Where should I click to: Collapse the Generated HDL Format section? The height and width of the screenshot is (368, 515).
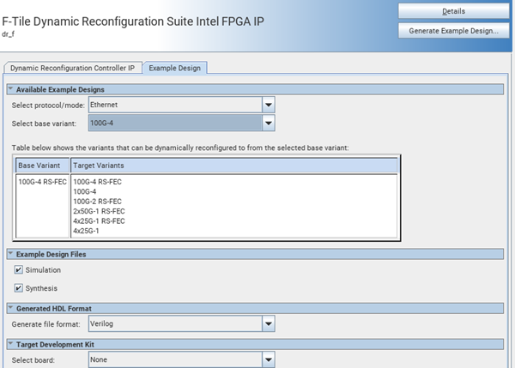point(10,308)
